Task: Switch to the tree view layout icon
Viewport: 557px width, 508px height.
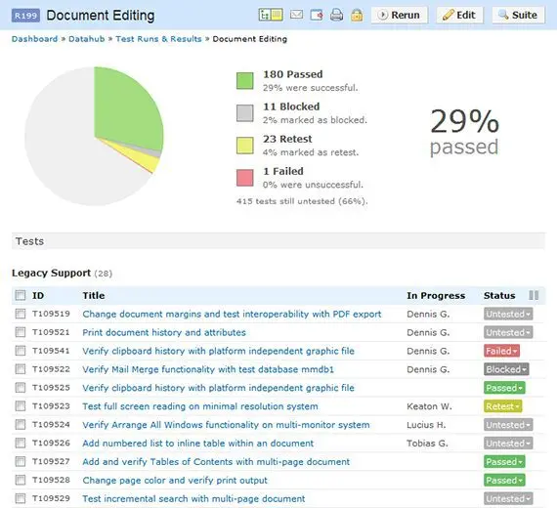Action: 264,15
